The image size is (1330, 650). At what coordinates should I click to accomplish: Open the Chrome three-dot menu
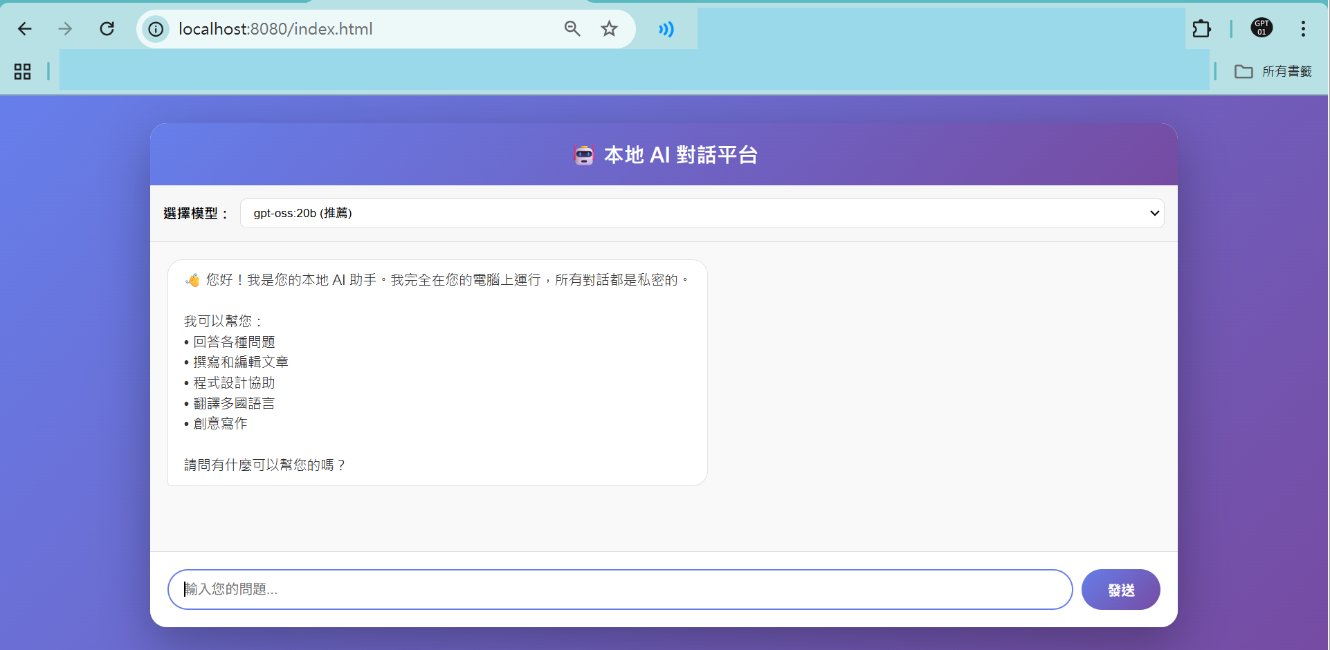1303,29
